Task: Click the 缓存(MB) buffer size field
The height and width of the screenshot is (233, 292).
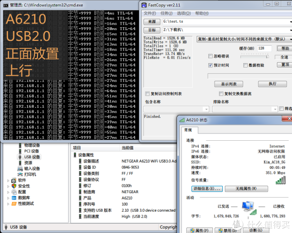Action: tap(264, 48)
